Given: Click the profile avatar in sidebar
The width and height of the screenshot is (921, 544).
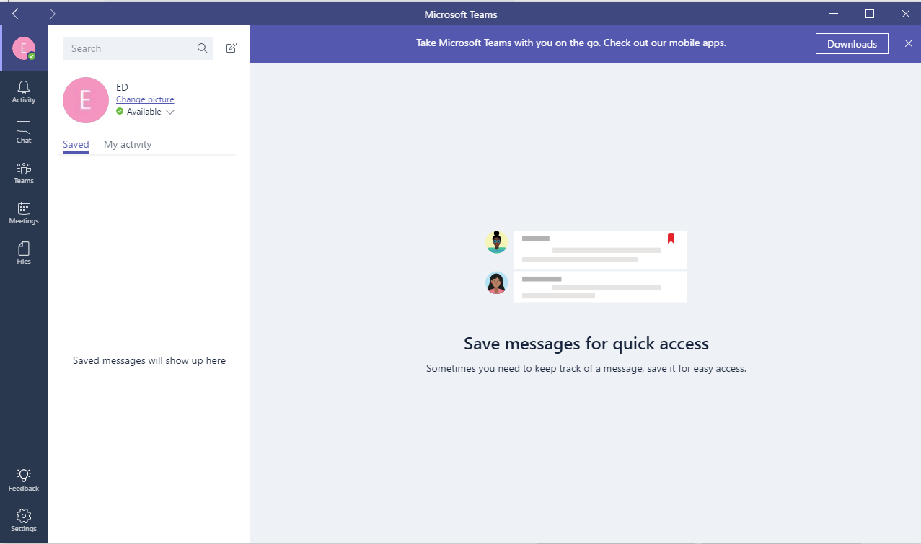Looking at the screenshot, I should tap(24, 48).
